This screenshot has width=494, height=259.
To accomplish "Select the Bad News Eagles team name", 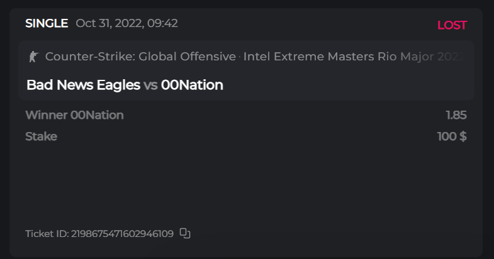I will click(83, 85).
